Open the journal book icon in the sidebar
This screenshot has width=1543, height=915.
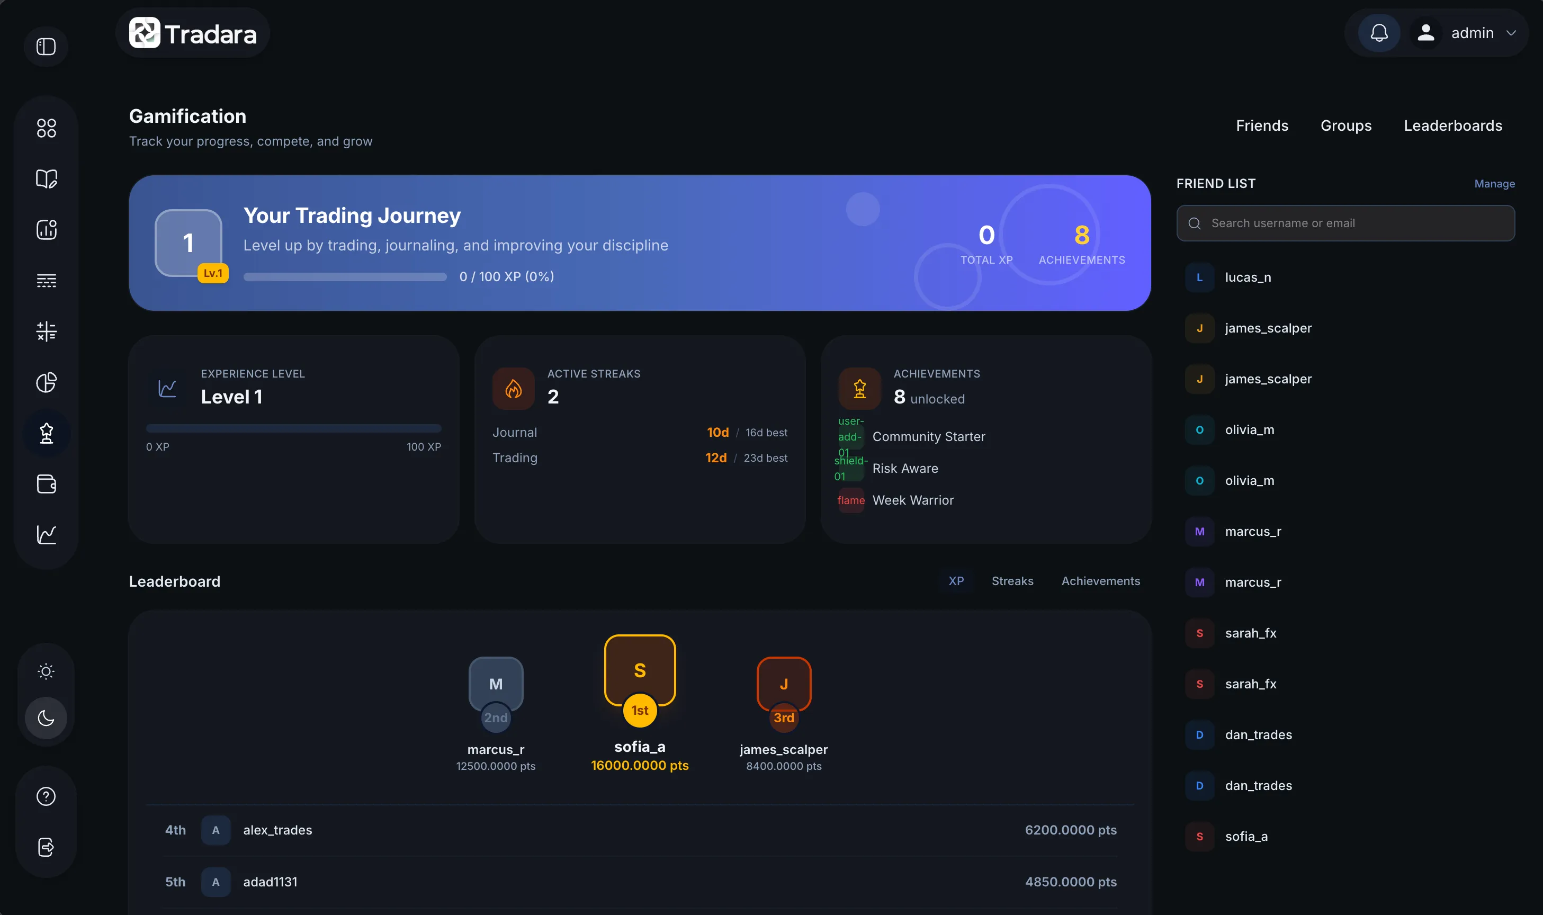pos(46,179)
